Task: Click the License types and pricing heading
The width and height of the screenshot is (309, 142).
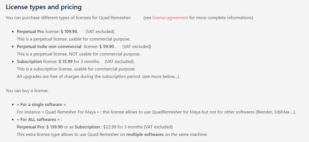Action: click(44, 7)
